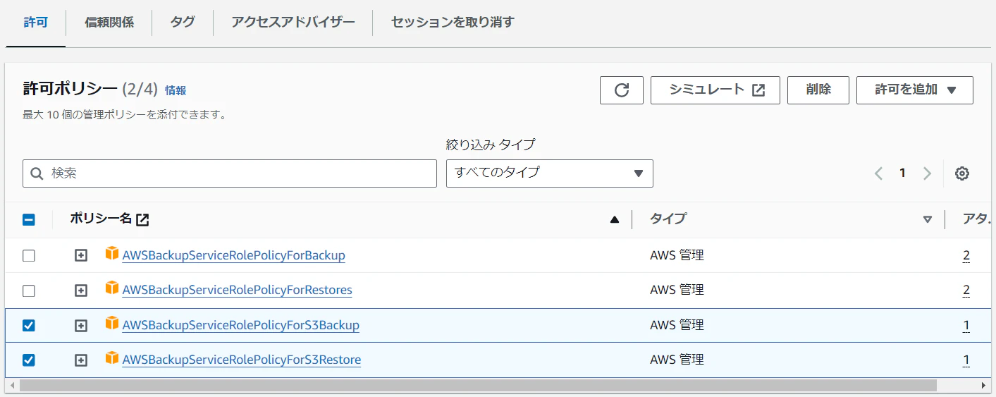Click the タイプ column sort arrow
This screenshot has width=996, height=397.
(927, 220)
